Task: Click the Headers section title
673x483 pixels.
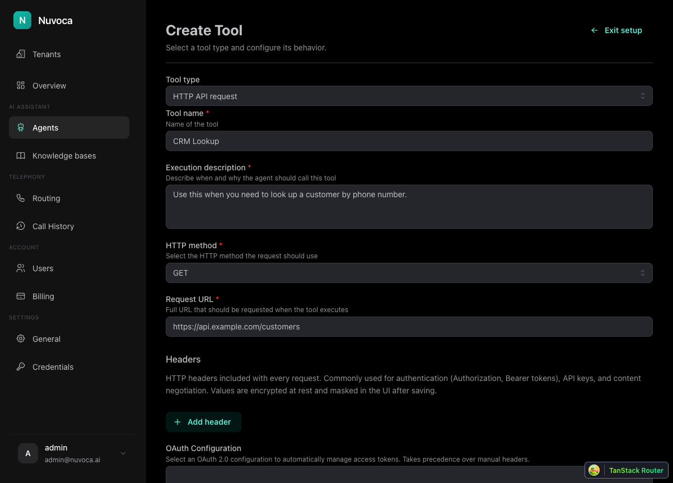Action: [x=183, y=359]
